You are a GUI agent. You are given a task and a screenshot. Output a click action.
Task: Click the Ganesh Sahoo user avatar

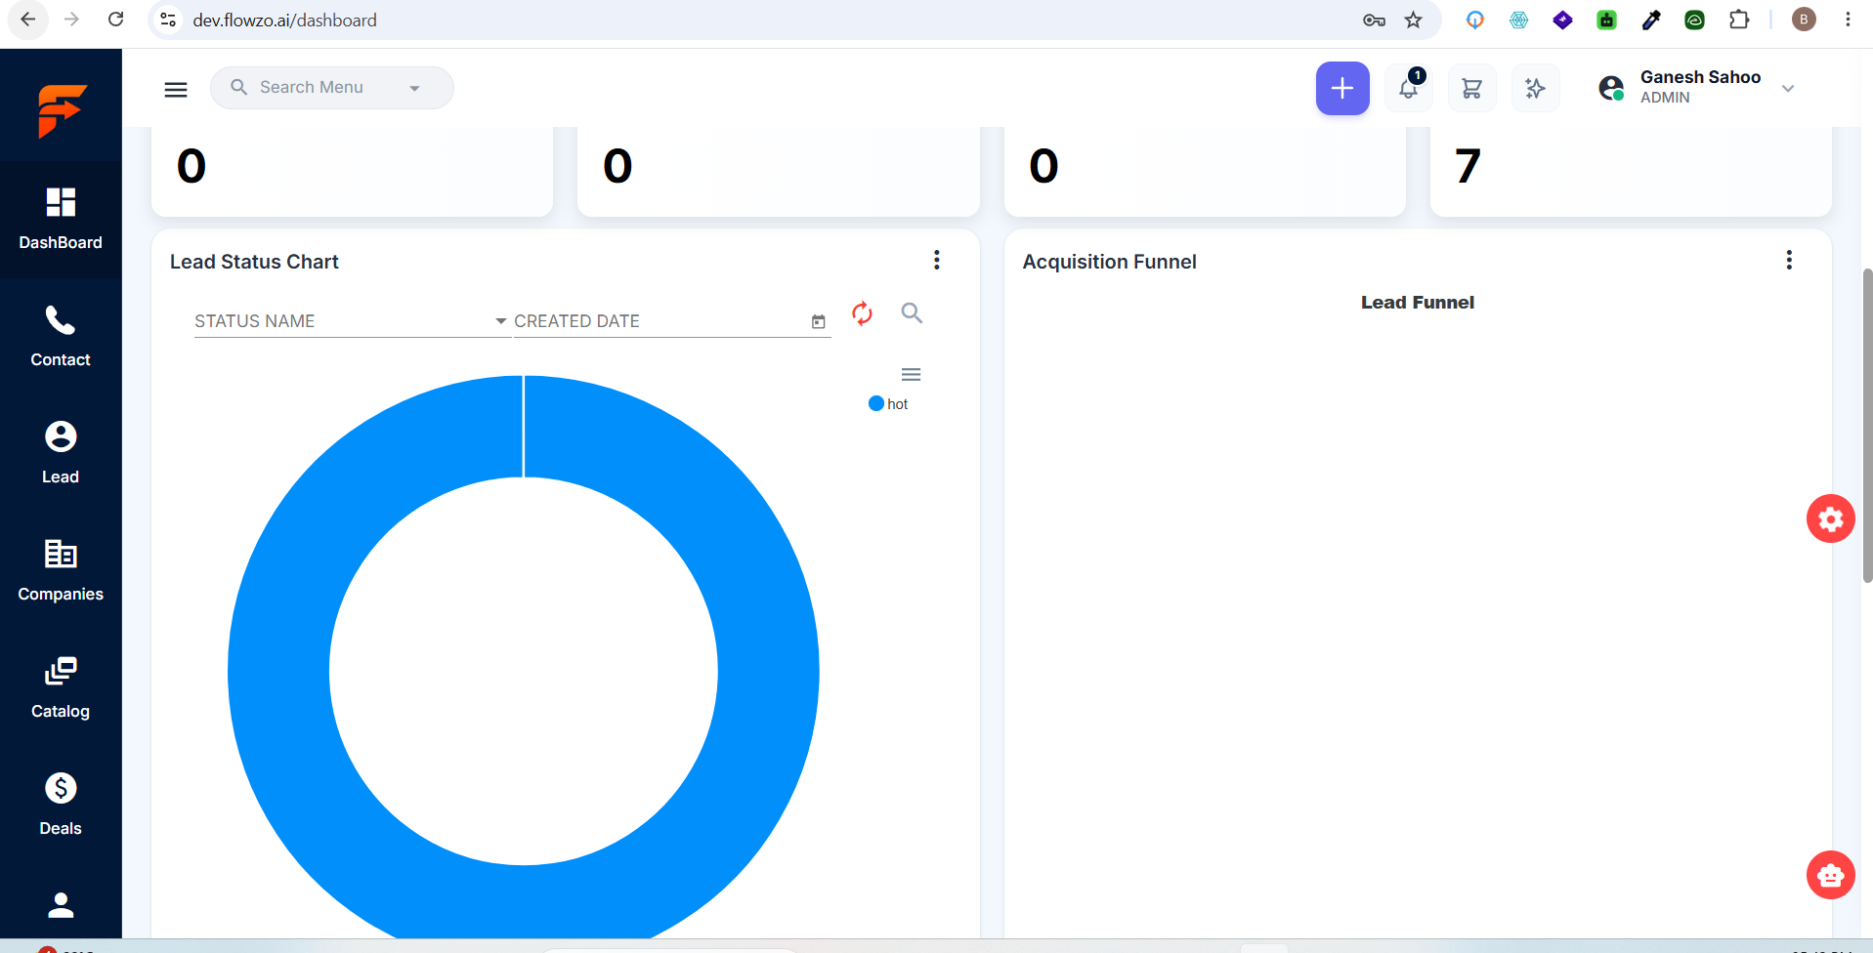click(x=1611, y=88)
